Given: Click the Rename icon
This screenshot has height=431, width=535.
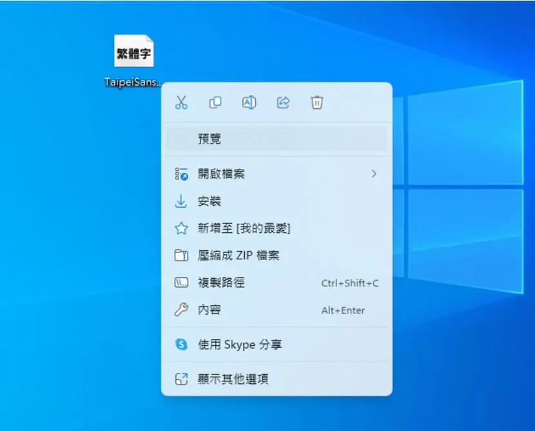Looking at the screenshot, I should [x=249, y=103].
